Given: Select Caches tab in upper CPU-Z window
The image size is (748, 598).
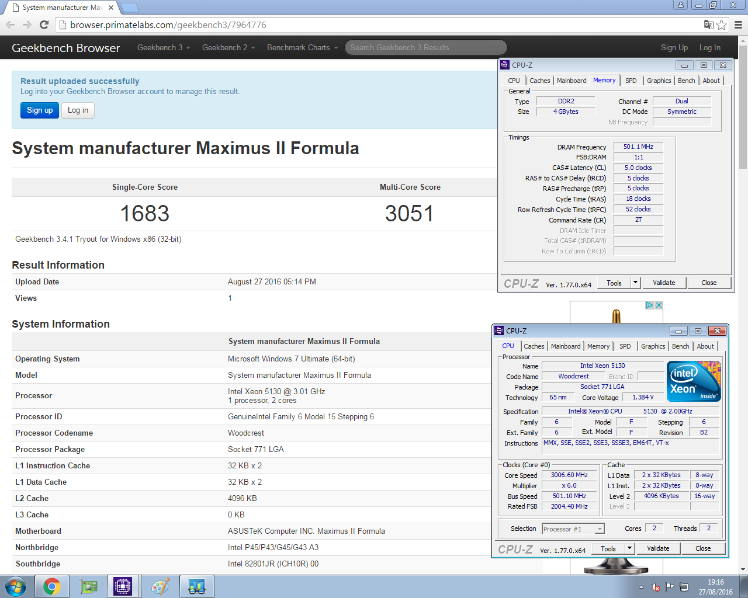Looking at the screenshot, I should click(539, 81).
